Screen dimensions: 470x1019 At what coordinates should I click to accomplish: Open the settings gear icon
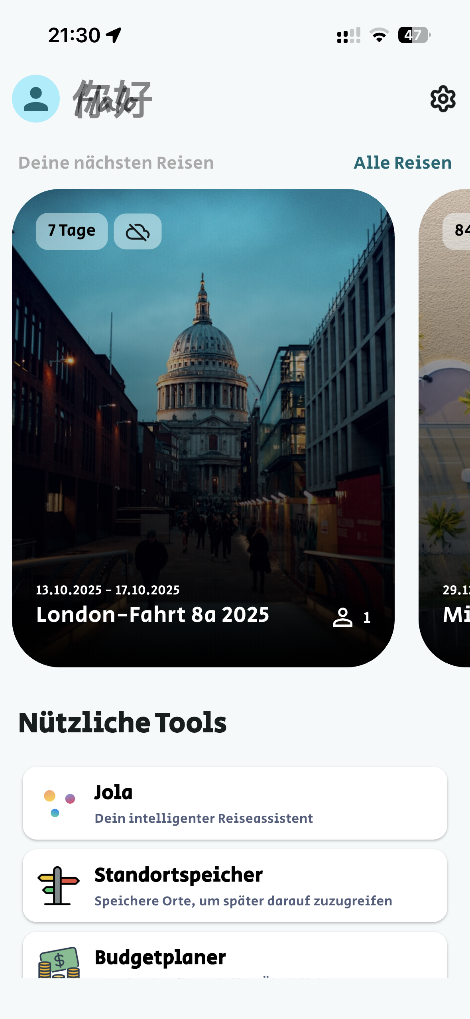pyautogui.click(x=443, y=98)
